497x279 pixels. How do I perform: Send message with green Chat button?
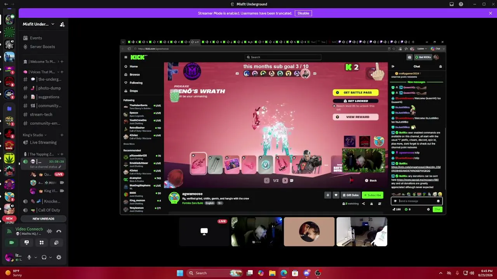click(x=438, y=210)
